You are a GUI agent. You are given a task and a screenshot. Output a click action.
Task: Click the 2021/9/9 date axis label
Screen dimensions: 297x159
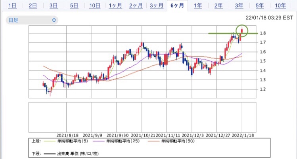(93, 135)
